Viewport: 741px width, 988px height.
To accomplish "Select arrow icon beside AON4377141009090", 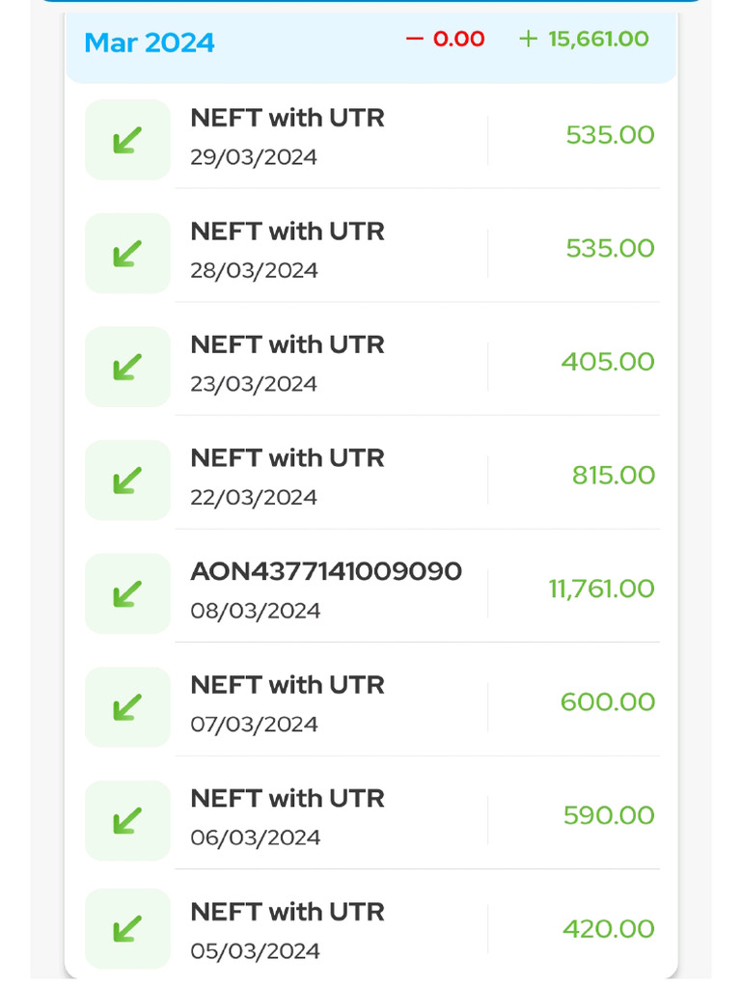I will [x=127, y=593].
